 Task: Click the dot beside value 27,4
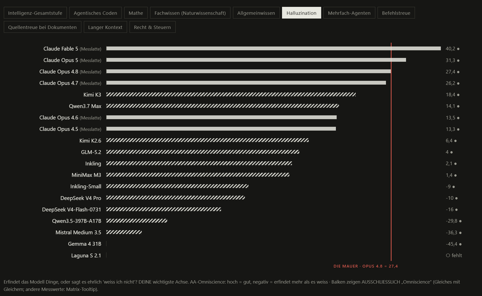[x=458, y=71]
